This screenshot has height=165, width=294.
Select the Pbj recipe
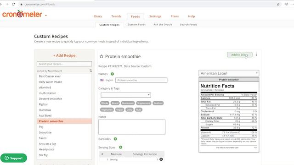(x=64, y=126)
